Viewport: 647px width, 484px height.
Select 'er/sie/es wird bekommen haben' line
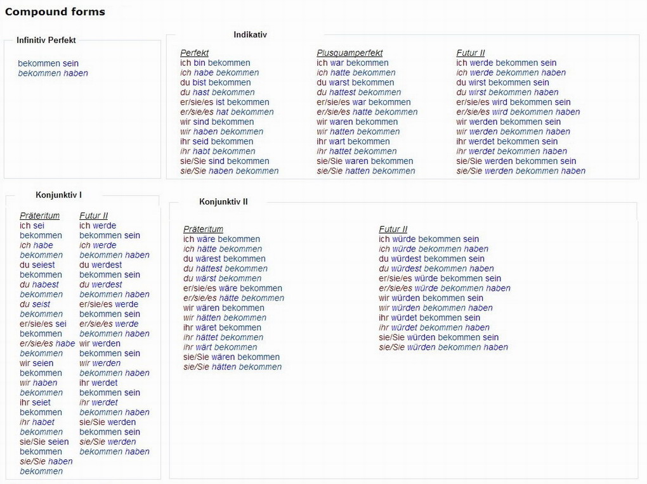pyautogui.click(x=518, y=112)
